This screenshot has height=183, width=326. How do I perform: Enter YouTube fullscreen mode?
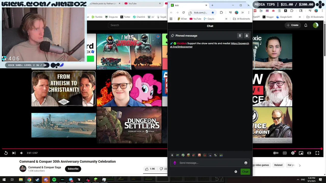pyautogui.click(x=317, y=153)
